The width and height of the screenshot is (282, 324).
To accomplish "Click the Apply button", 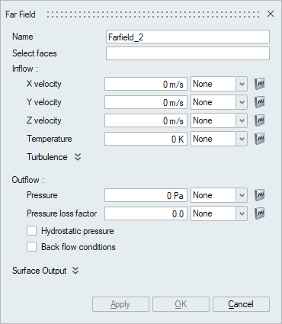I will pyautogui.click(x=120, y=304).
